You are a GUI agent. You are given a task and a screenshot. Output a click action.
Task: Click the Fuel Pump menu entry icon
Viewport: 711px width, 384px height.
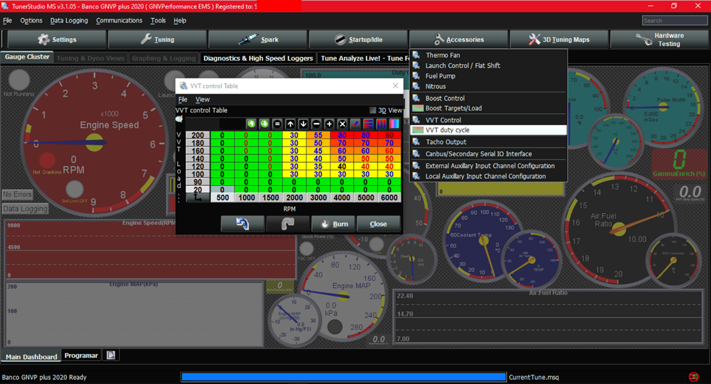(416, 76)
